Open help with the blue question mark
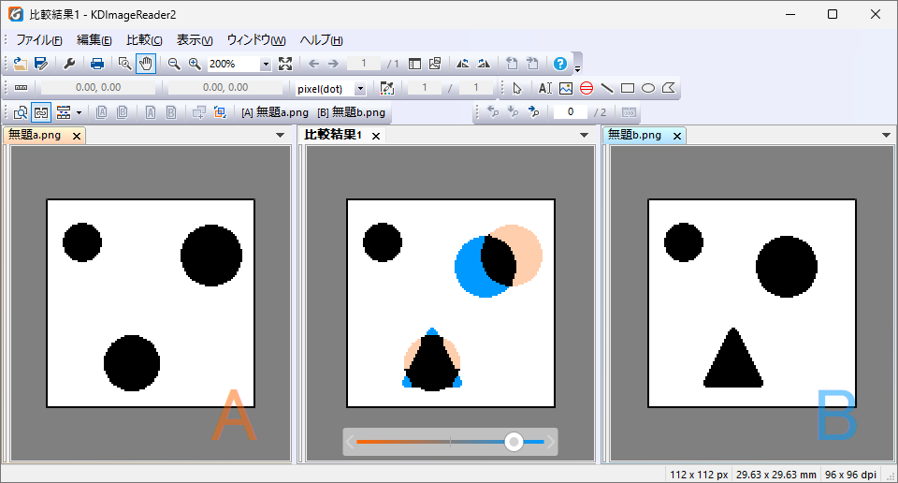Image resolution: width=898 pixels, height=483 pixels. click(x=560, y=64)
